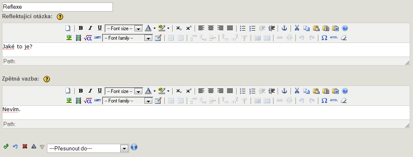Insert math formula in Zpětná vazba editor
The height and width of the screenshot is (157, 413).
click(88, 101)
